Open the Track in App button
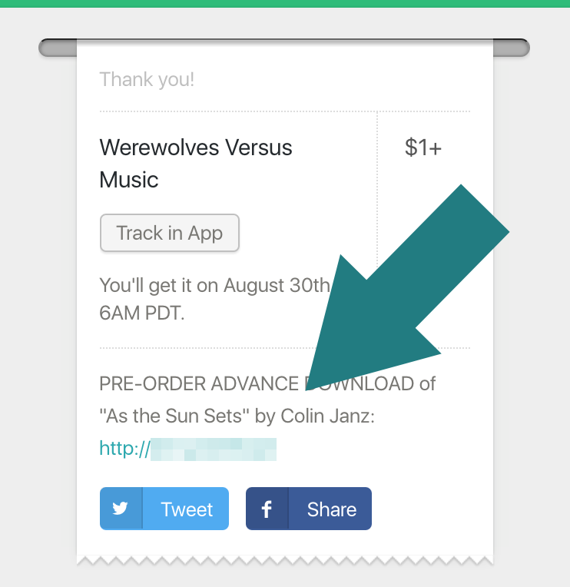The height and width of the screenshot is (587, 570). pyautogui.click(x=170, y=233)
